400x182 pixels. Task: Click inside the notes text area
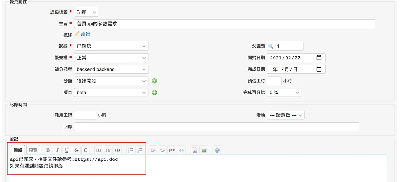tap(198, 168)
